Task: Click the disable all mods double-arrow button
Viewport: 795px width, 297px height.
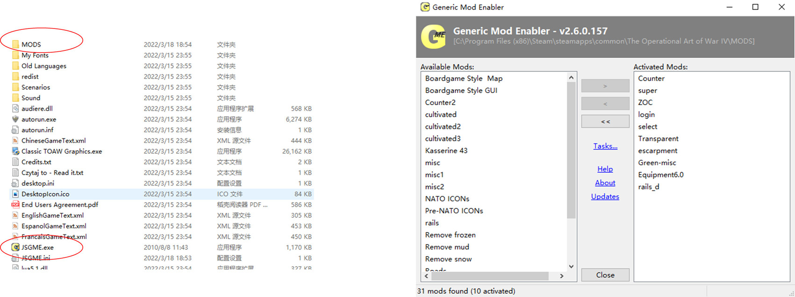Action: pos(605,121)
